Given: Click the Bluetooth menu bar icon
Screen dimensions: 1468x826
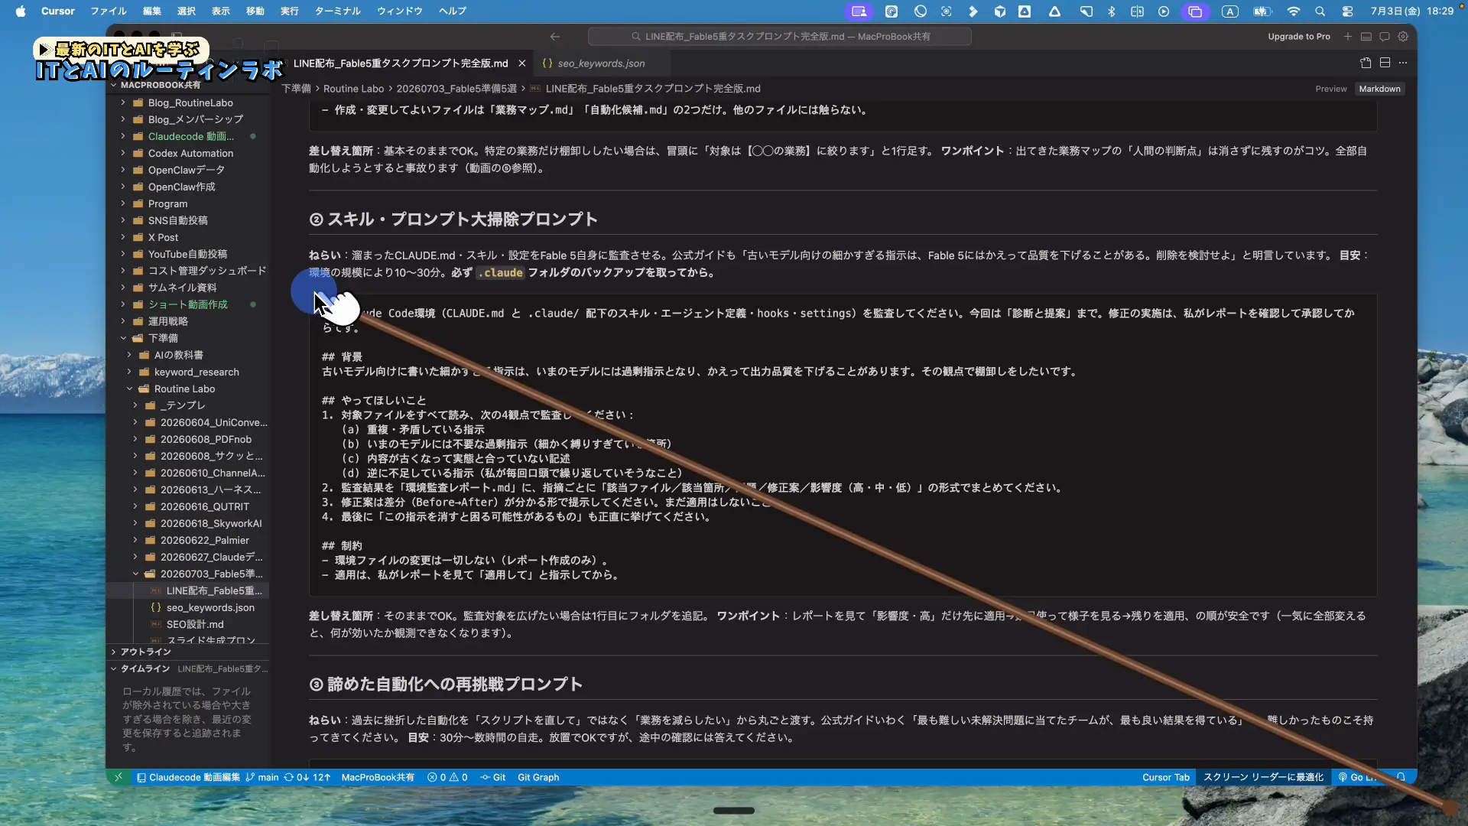Looking at the screenshot, I should click(x=1112, y=11).
